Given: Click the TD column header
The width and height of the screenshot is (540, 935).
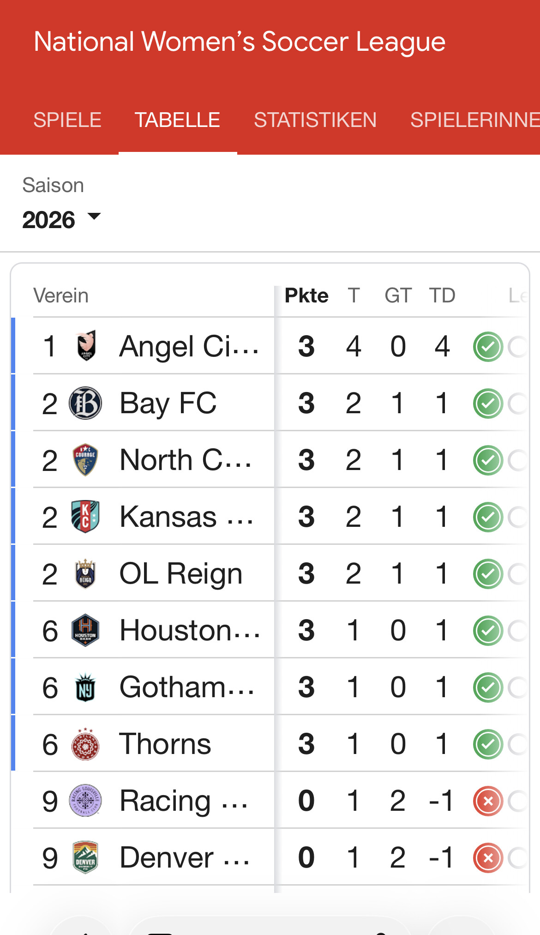Looking at the screenshot, I should point(442,296).
